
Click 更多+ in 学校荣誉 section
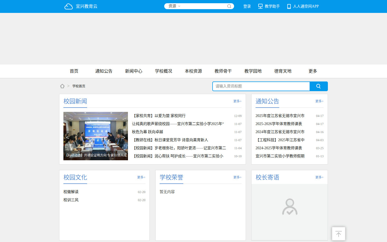(237, 177)
